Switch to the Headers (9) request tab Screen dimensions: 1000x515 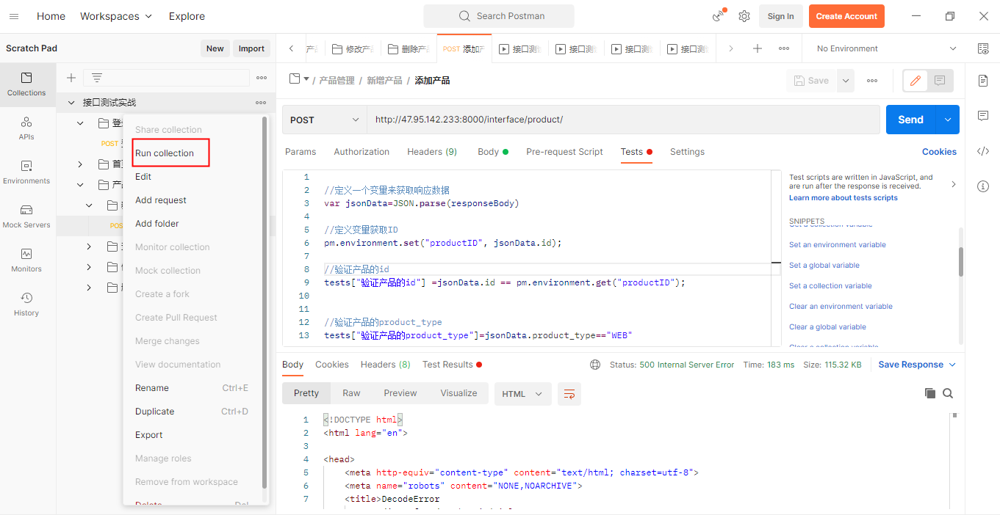[x=432, y=152]
